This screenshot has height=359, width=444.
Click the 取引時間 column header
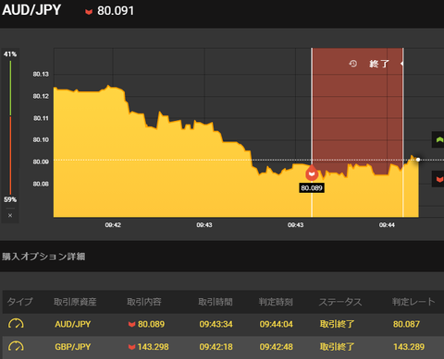(216, 302)
